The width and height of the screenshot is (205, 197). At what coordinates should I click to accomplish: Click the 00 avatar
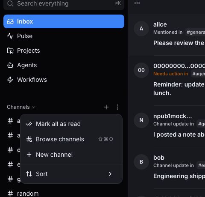[141, 70]
